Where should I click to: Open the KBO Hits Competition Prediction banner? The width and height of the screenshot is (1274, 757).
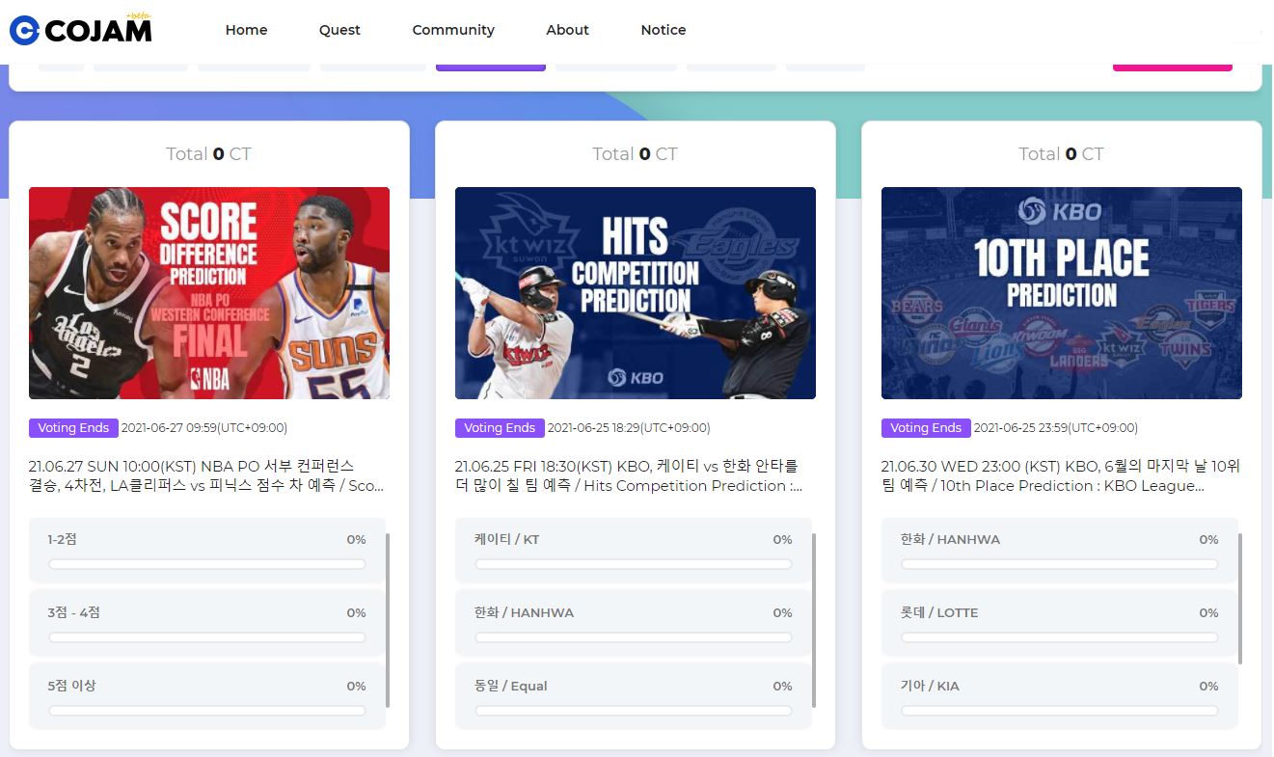tap(636, 293)
